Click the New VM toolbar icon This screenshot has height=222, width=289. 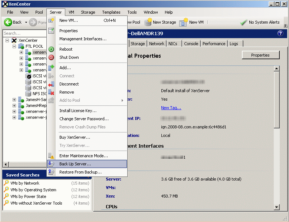click(x=183, y=23)
